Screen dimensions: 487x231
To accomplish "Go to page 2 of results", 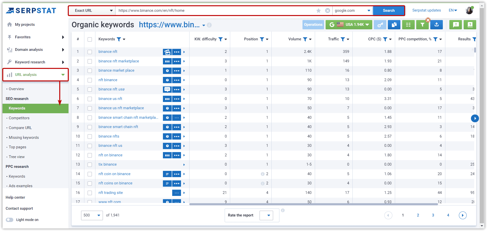I will click(418, 215).
